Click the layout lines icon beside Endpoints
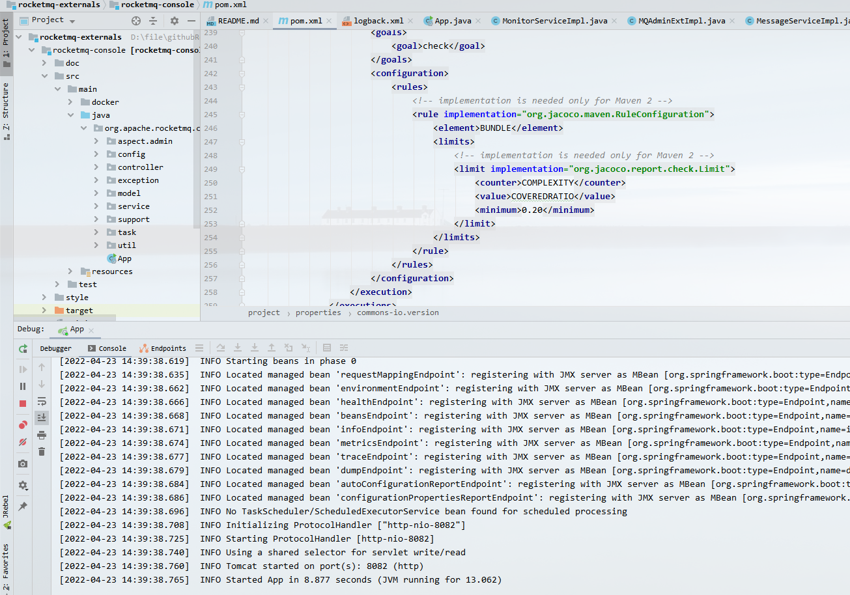 [x=199, y=348]
